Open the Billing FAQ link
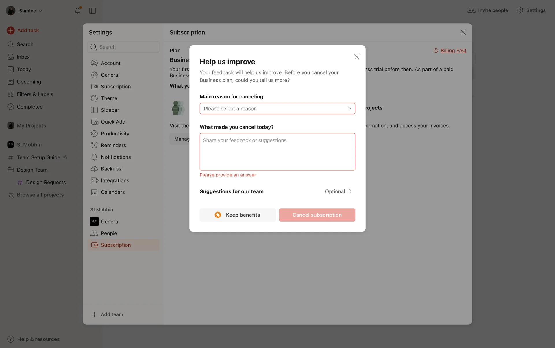This screenshot has height=348, width=555. click(x=453, y=50)
